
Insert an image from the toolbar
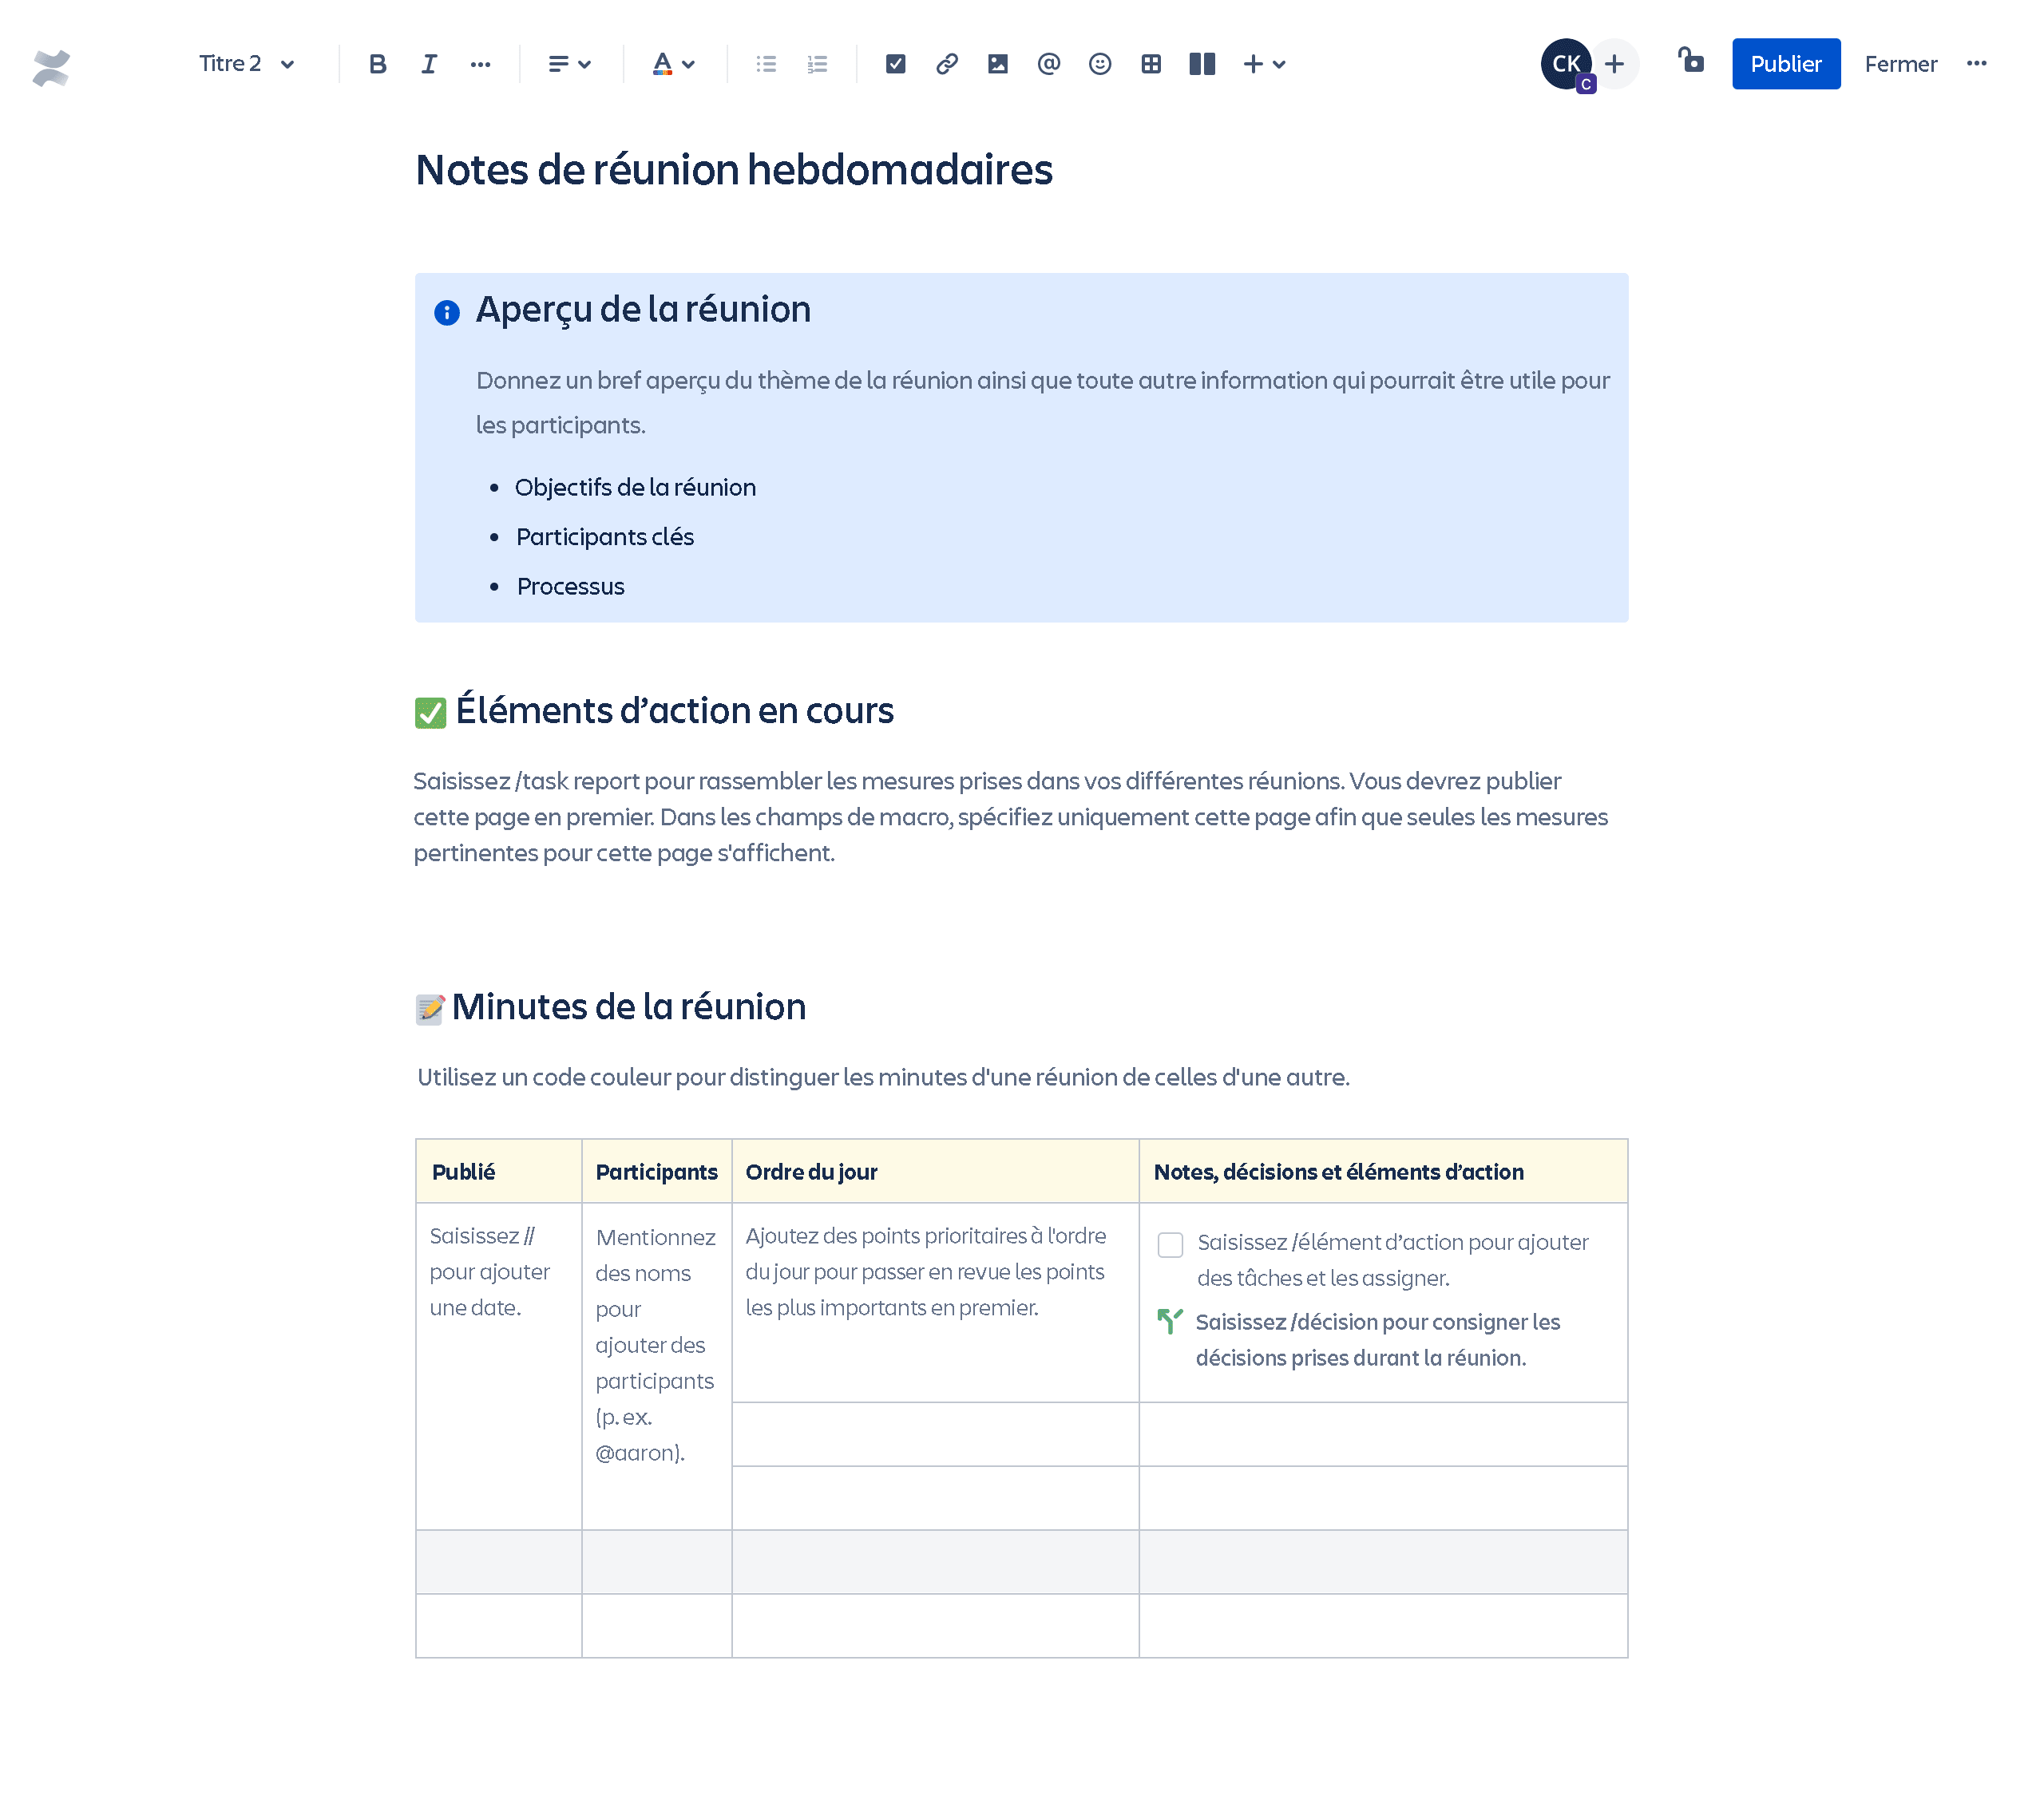998,63
